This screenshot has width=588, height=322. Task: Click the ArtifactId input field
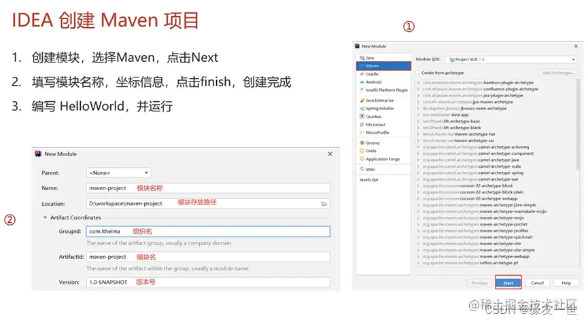click(x=208, y=257)
